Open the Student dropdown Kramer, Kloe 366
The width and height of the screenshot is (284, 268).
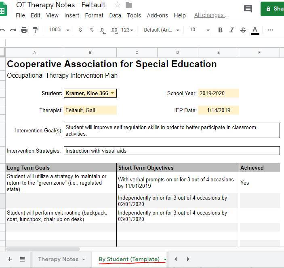pos(90,93)
